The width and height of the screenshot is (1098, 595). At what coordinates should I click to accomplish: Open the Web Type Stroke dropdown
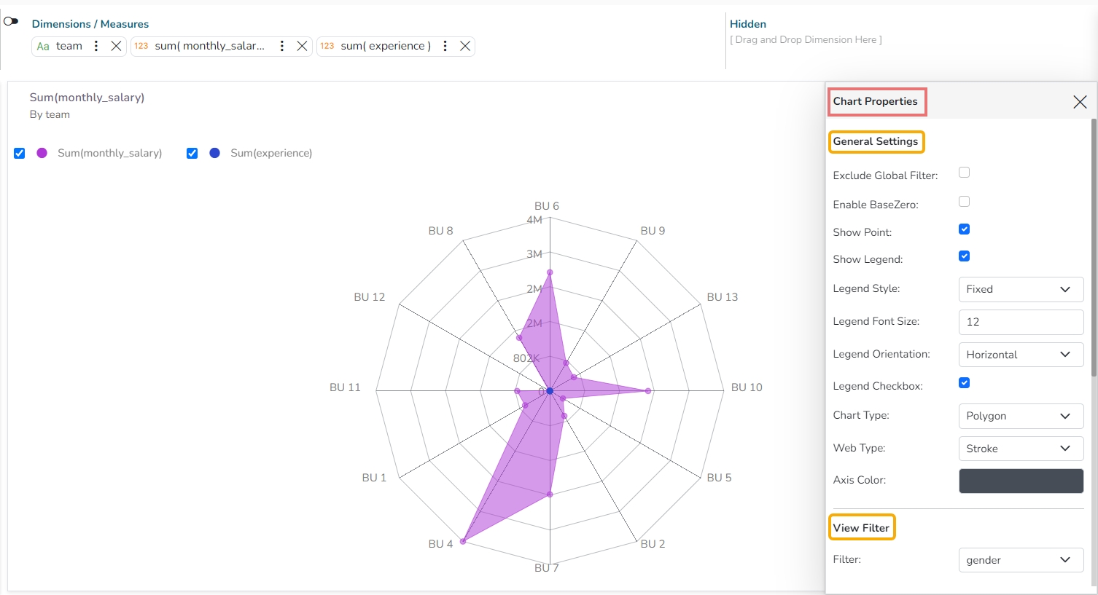(x=1020, y=449)
